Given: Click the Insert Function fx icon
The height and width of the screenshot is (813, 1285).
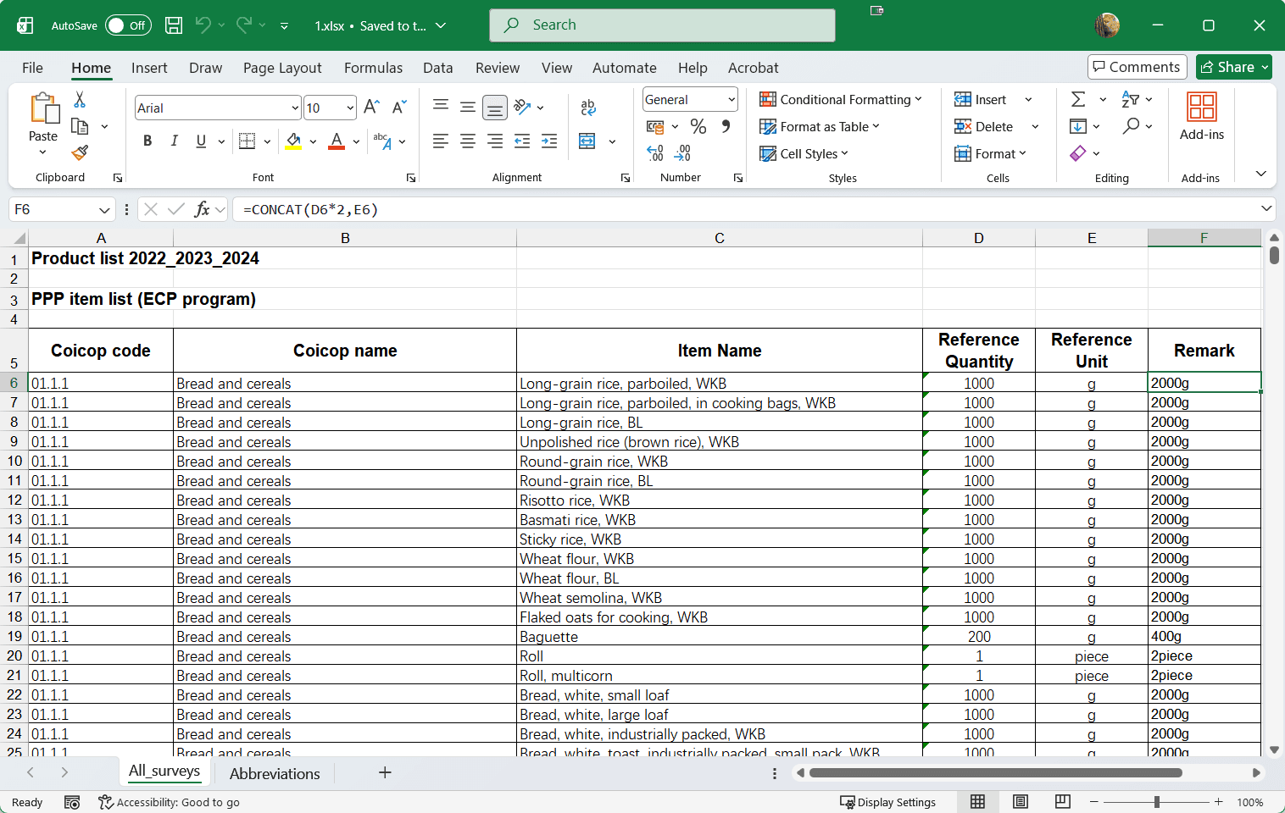Looking at the screenshot, I should coord(202,209).
